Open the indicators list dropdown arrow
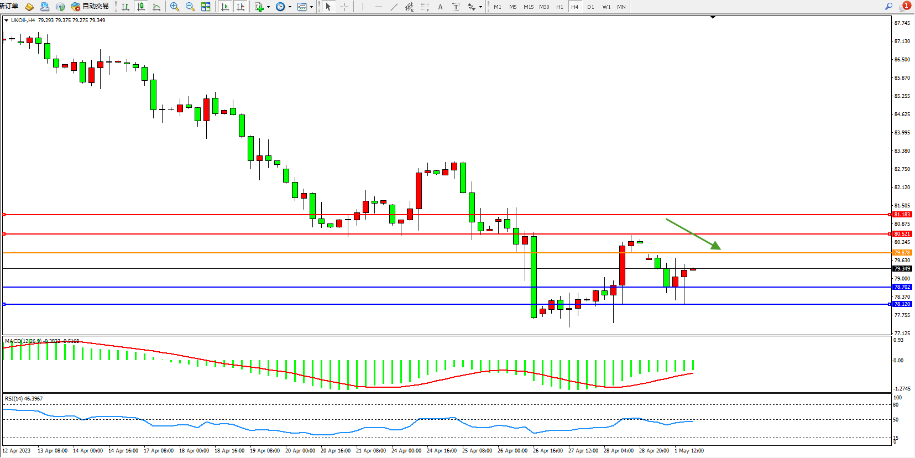This screenshot has width=915, height=458. coord(269,7)
